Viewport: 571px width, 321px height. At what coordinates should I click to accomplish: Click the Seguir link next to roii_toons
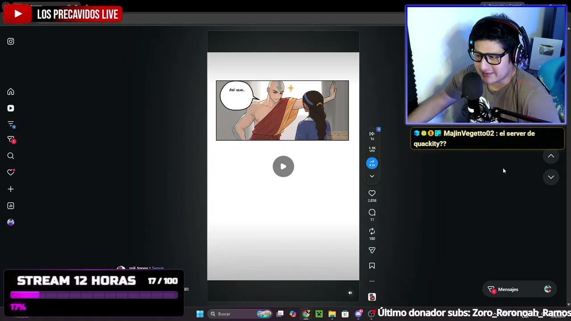(158, 268)
